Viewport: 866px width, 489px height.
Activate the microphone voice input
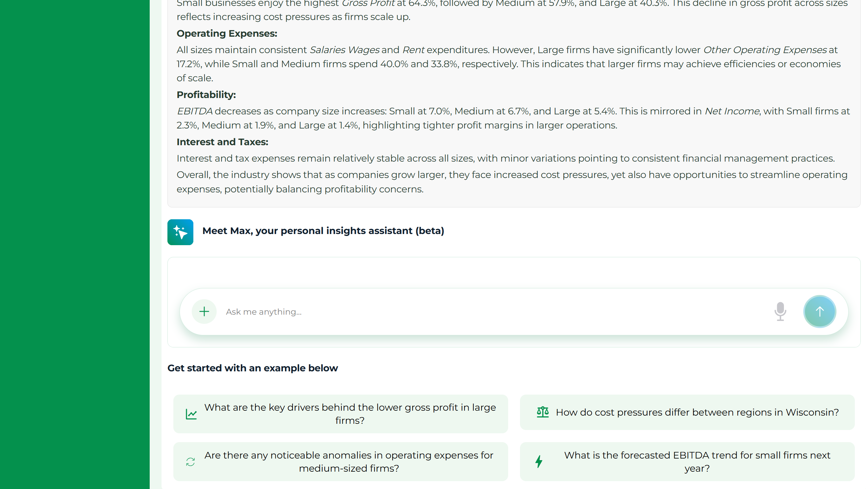pos(780,311)
